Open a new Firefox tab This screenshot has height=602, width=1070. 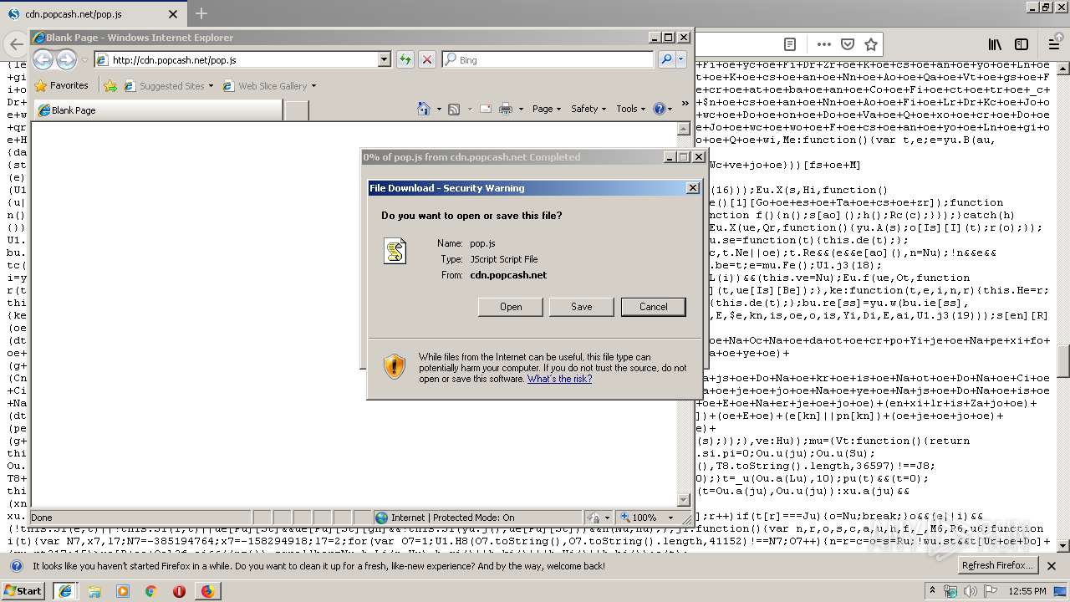201,13
